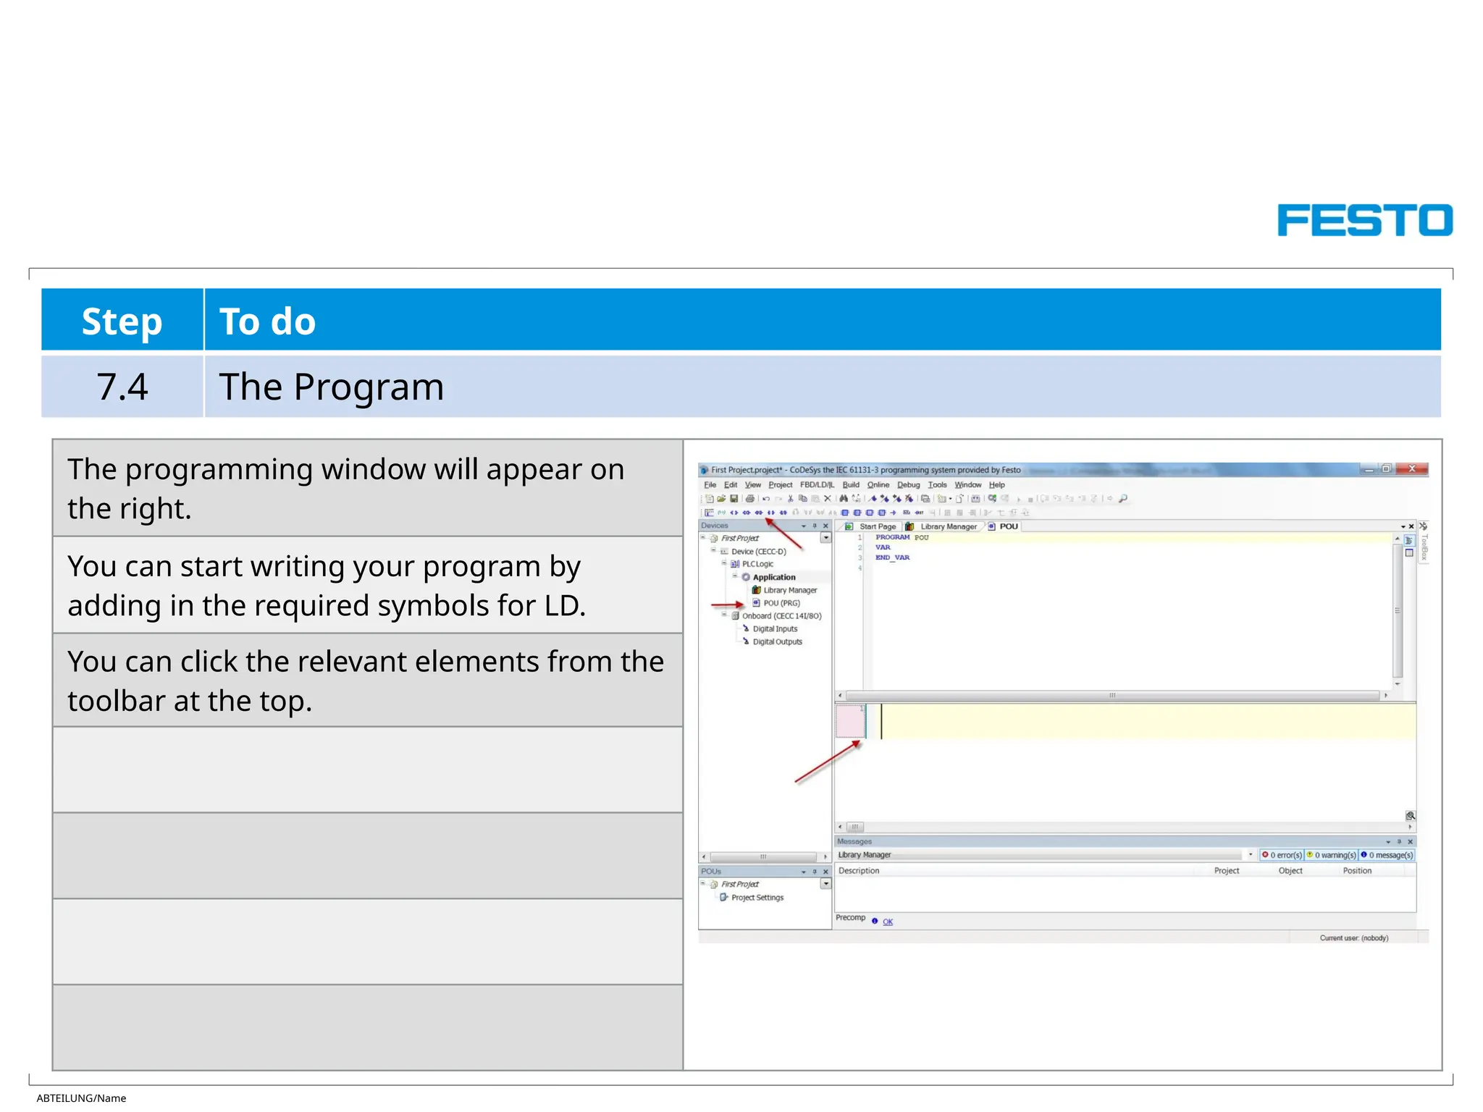Click the Copy toolbar icon
The width and height of the screenshot is (1483, 1112).
(x=803, y=499)
